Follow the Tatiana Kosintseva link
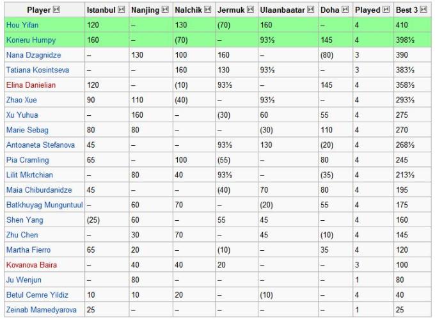This screenshot has width=435, height=320. [x=36, y=70]
